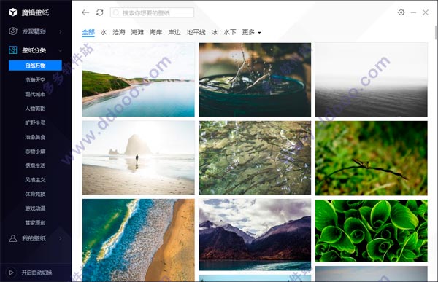Open the 旷野生灵 category
438x282 pixels.
point(35,122)
